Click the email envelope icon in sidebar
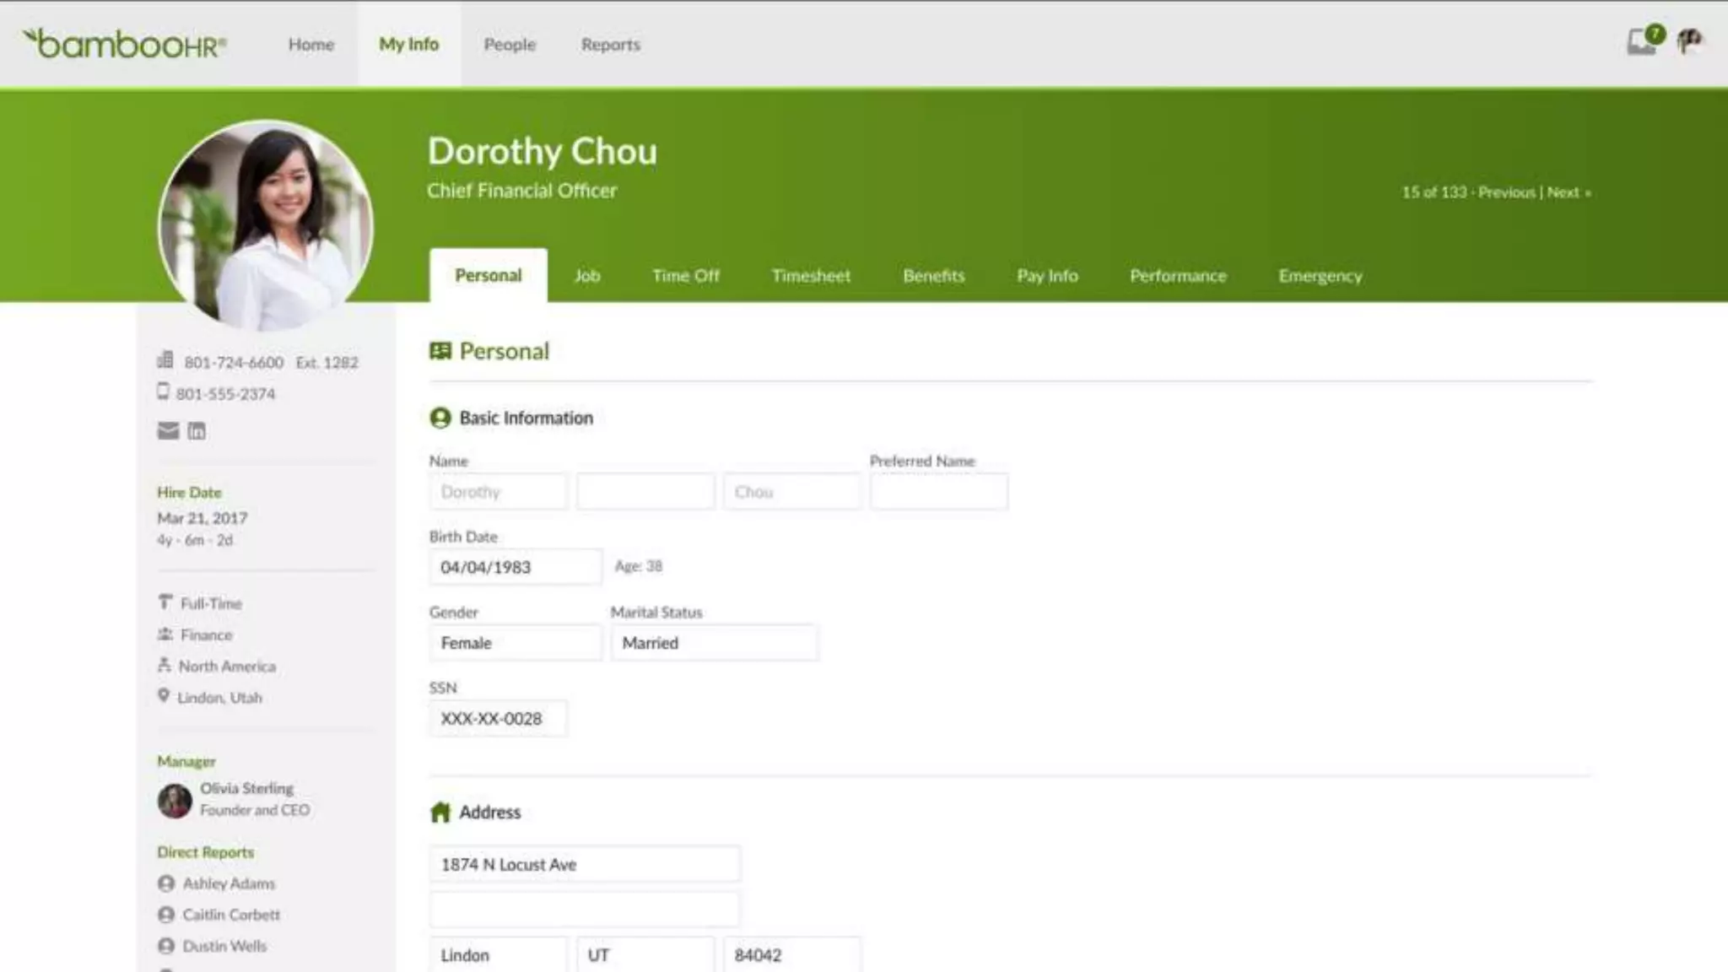The height and width of the screenshot is (972, 1728). [x=168, y=431]
